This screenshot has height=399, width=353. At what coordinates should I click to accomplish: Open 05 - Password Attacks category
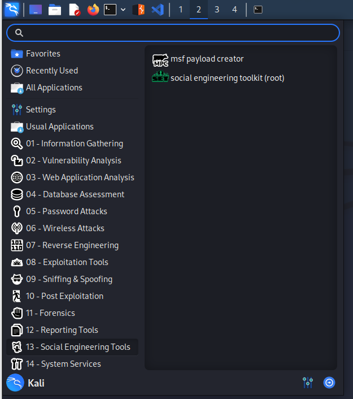[72, 211]
